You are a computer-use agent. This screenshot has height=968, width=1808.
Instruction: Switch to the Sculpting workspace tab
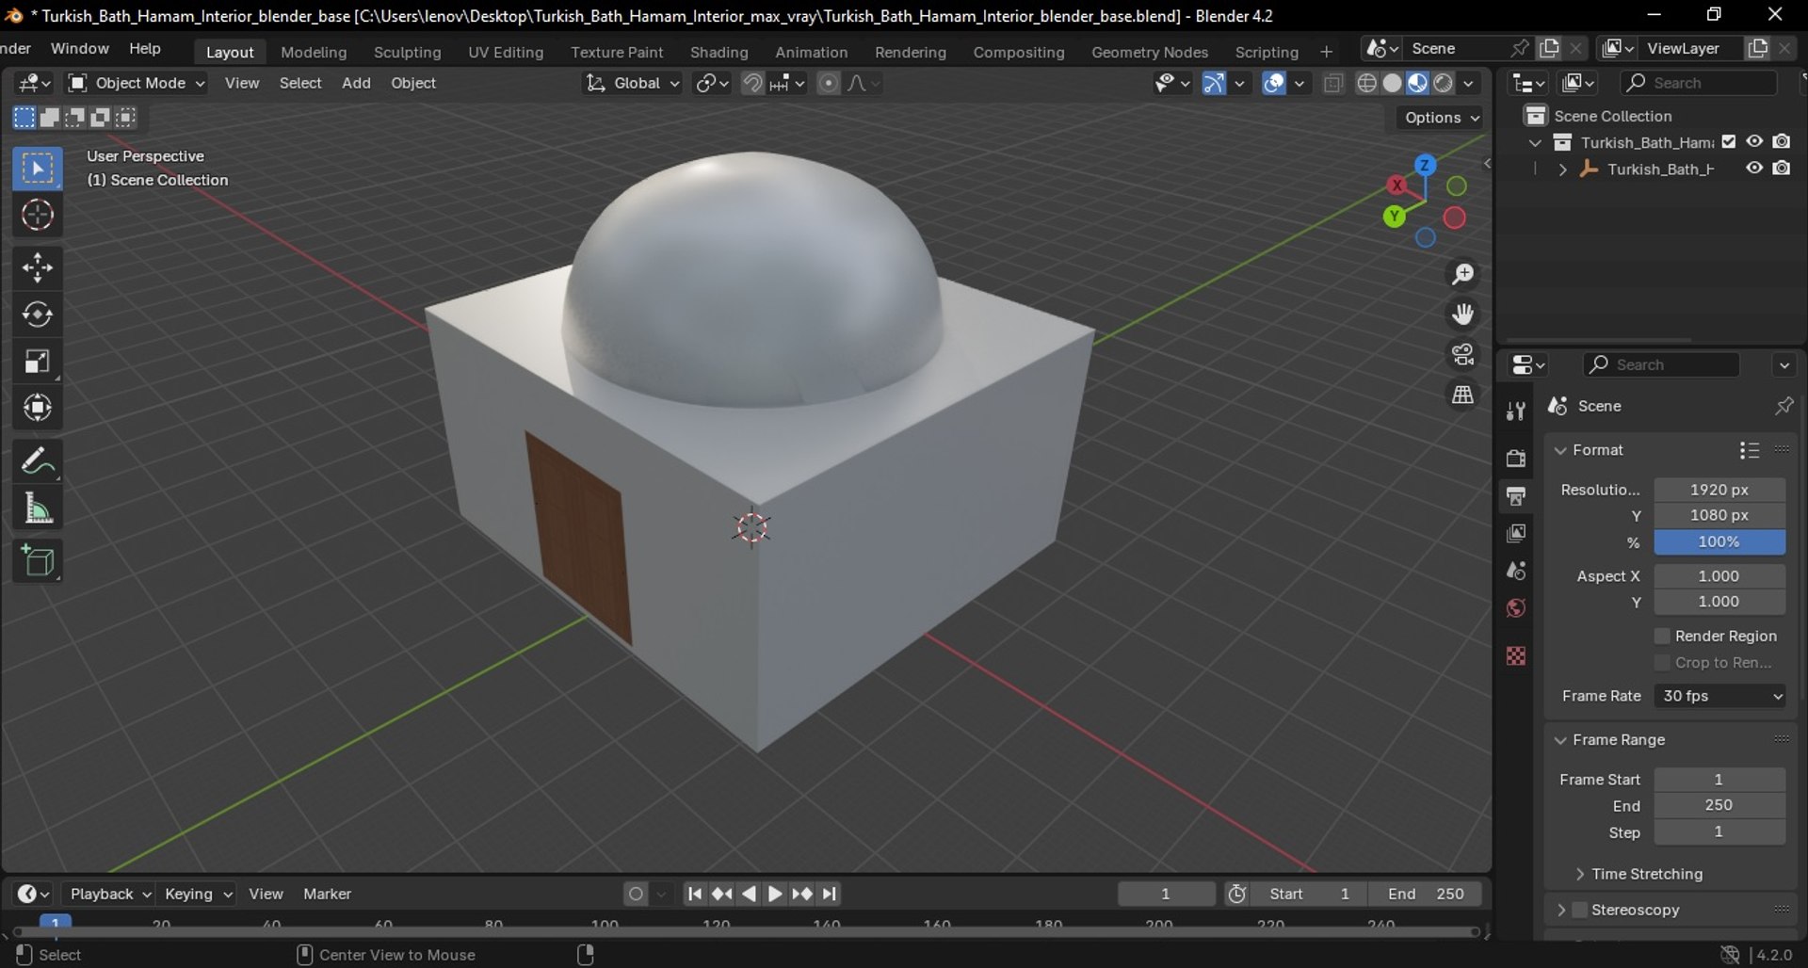[407, 52]
